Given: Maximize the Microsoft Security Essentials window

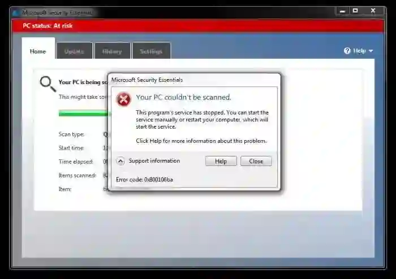Looking at the screenshot, I should pyautogui.click(x=355, y=11).
